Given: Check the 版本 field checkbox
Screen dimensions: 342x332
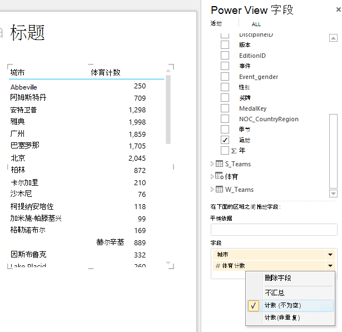Looking at the screenshot, I should tap(225, 44).
